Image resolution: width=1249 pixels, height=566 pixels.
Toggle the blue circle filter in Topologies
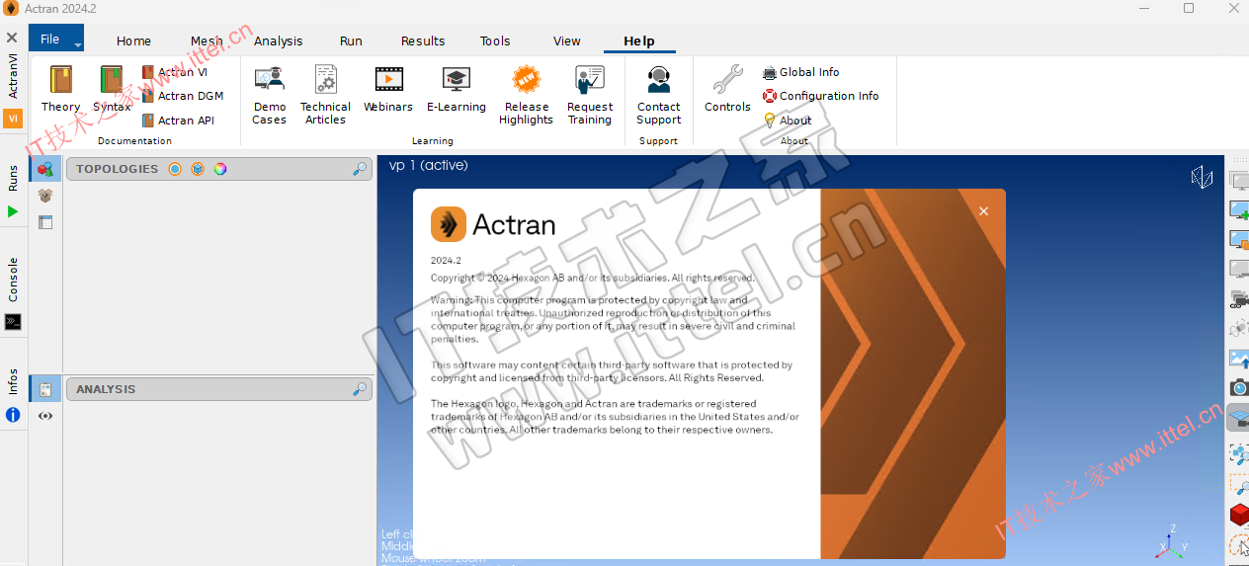click(x=175, y=169)
